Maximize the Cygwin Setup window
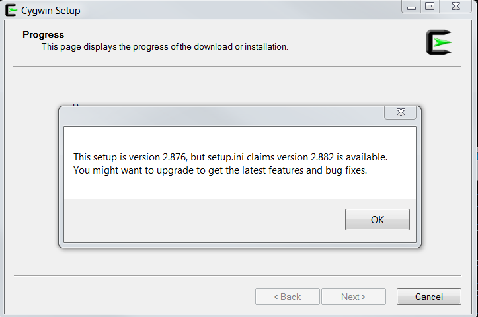 pyautogui.click(x=430, y=7)
